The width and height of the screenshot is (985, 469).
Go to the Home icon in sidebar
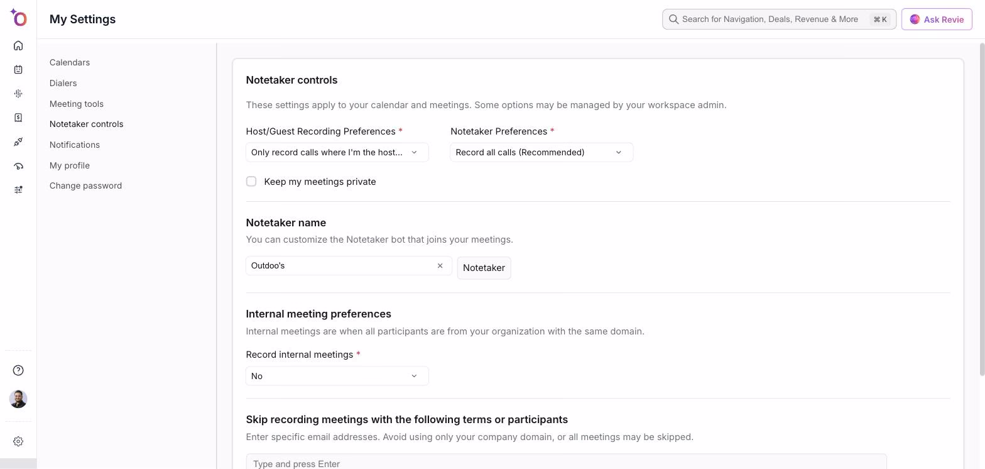click(18, 45)
